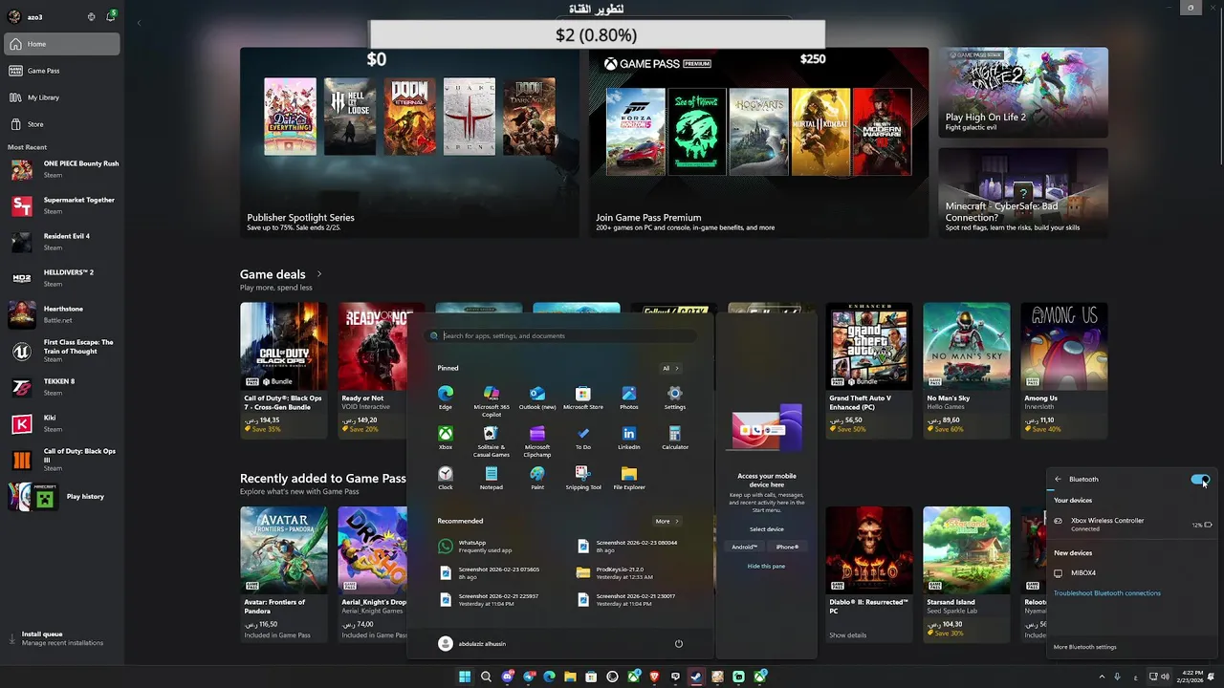Open Store in Xbox sidebar
1224x688 pixels.
[x=62, y=124]
